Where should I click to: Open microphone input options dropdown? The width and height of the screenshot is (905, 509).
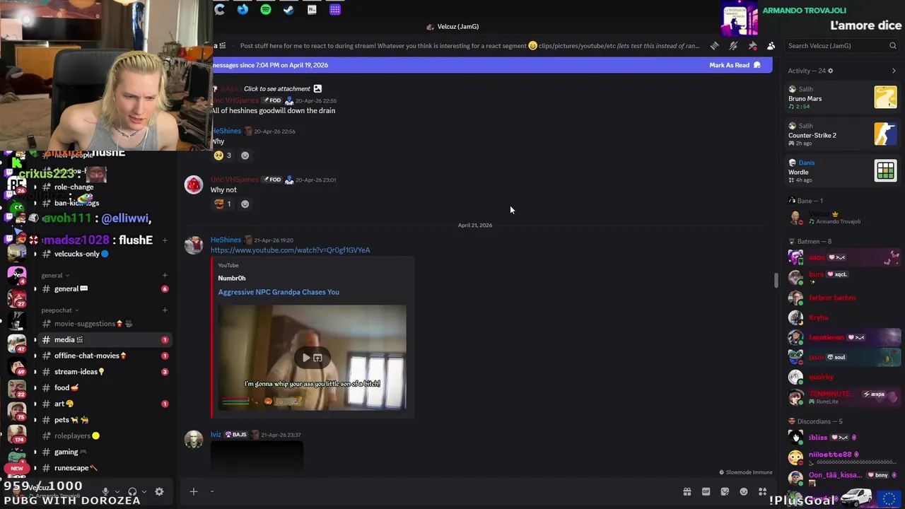117,491
